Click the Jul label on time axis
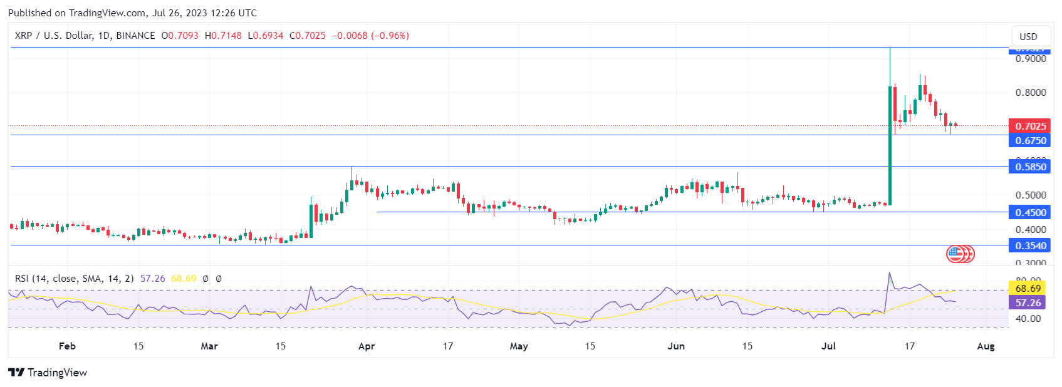The image size is (1062, 387). (828, 346)
